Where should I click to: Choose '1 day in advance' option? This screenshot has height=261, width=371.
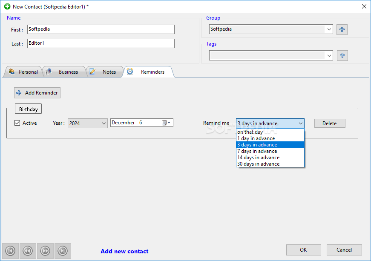click(x=270, y=138)
